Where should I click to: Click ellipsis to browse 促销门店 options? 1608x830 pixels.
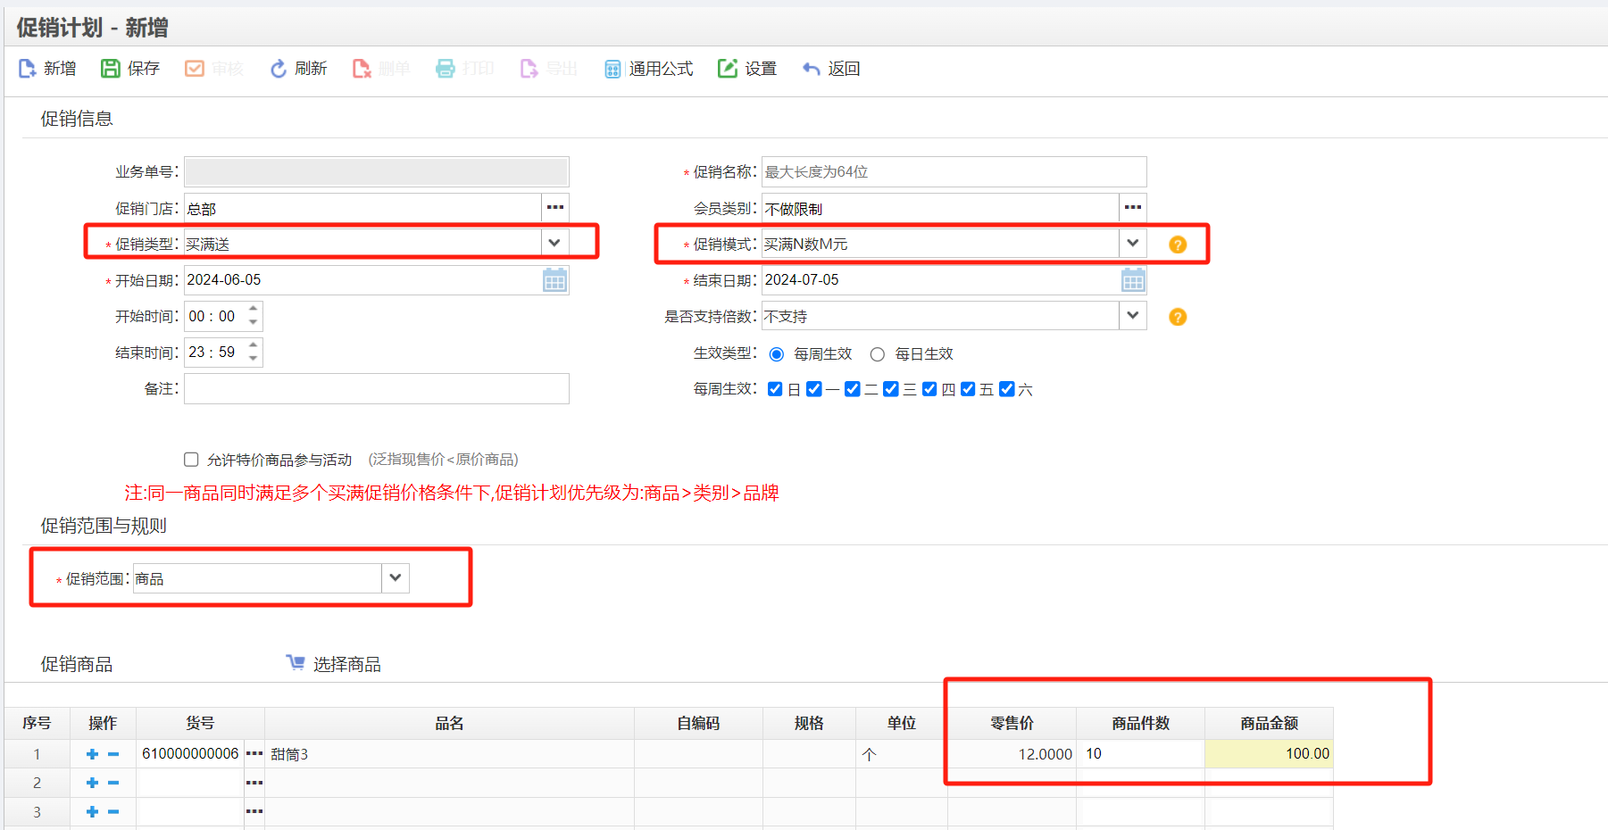[554, 207]
